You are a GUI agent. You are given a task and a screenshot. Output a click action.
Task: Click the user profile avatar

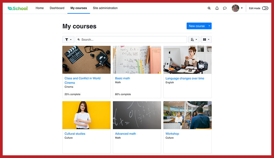click(235, 8)
